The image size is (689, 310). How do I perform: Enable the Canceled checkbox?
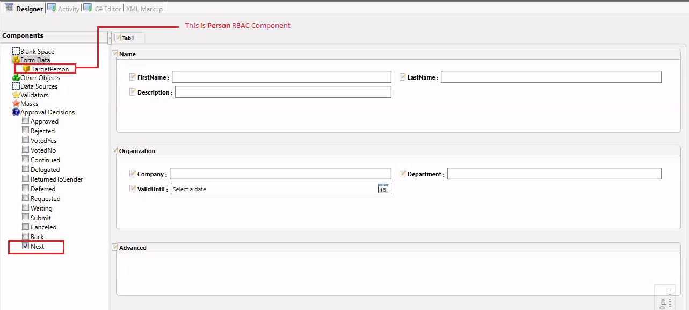click(x=25, y=227)
